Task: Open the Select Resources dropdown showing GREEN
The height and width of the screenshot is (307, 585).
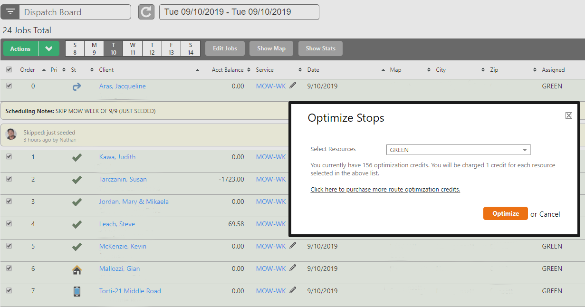Action: coord(458,150)
